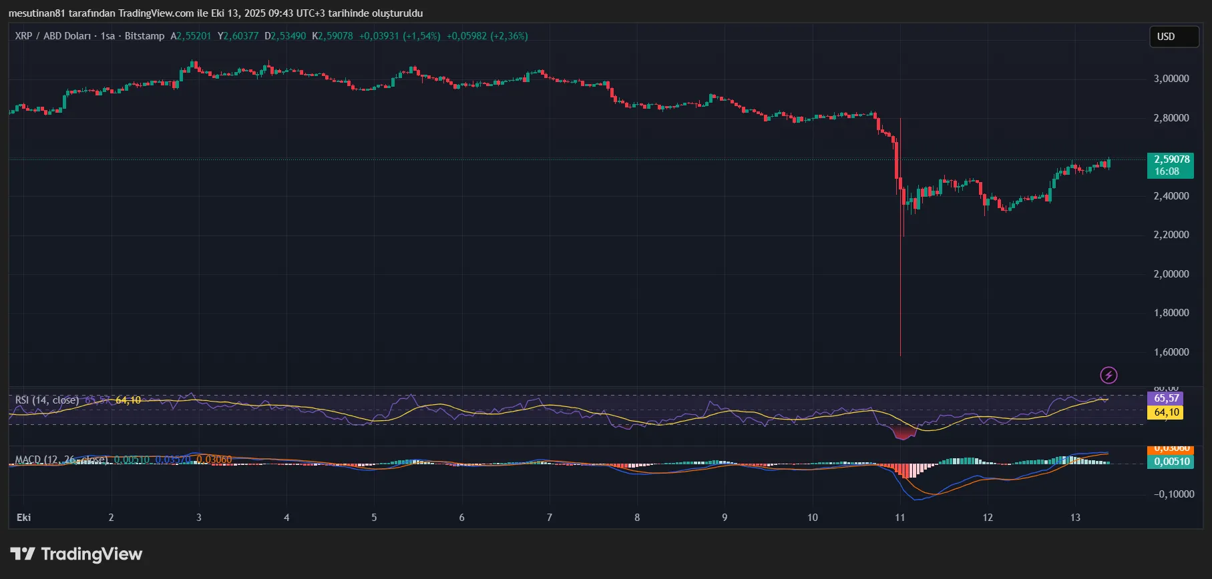The width and height of the screenshot is (1212, 579).
Task: Click the Bitstamp exchange label
Action: pyautogui.click(x=144, y=36)
